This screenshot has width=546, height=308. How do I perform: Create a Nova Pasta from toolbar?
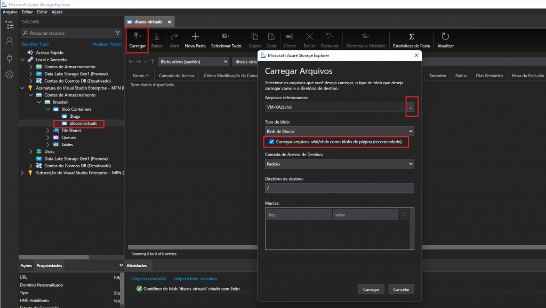click(x=195, y=40)
